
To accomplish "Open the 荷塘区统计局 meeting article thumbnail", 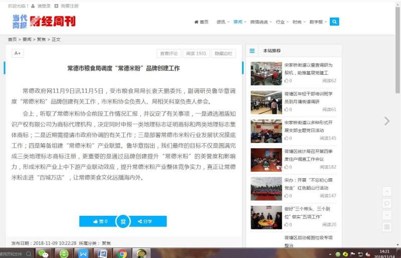I will (266, 160).
